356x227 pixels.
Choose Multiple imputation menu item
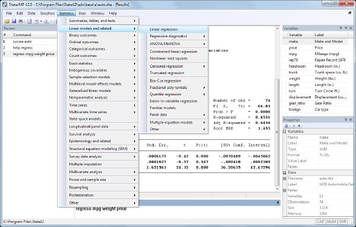click(98, 164)
